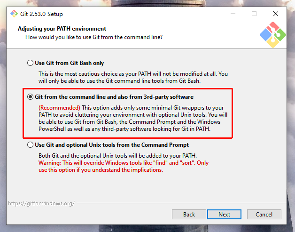Proceed with the Next button
The width and height of the screenshot is (295, 232).
(x=225, y=214)
